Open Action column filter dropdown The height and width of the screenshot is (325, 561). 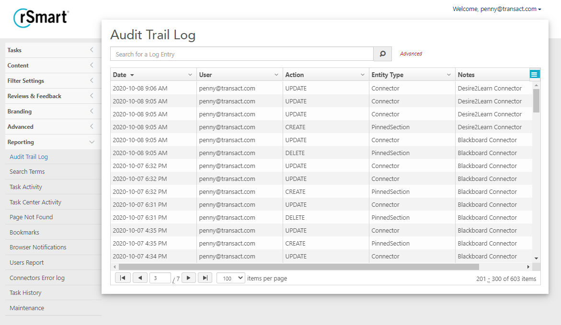[363, 75]
